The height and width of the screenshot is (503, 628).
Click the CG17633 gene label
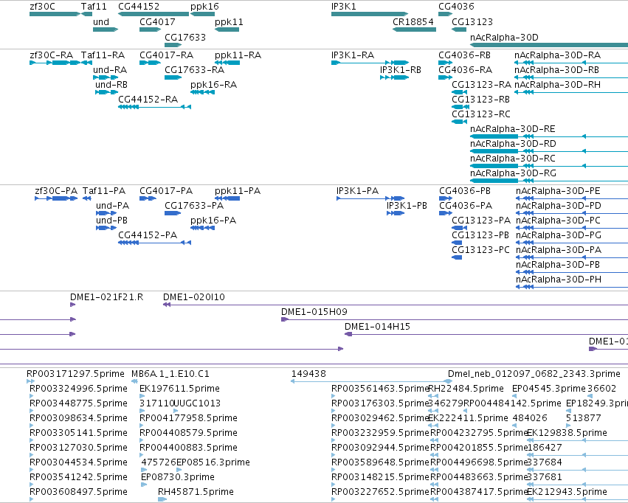coord(185,37)
